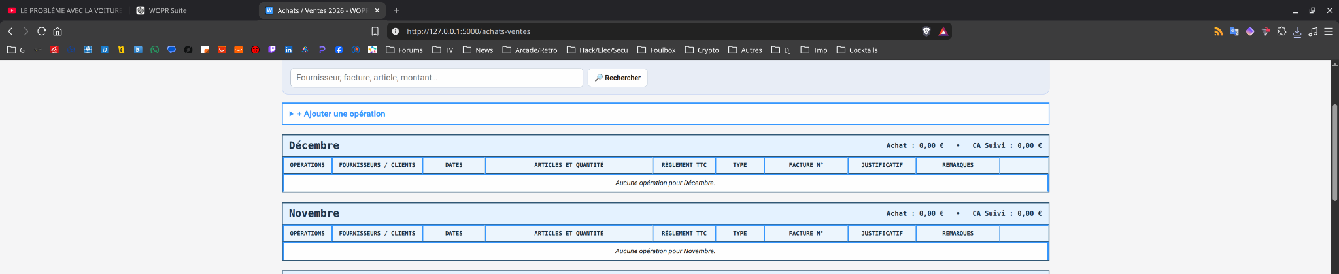Click the Novembre 'Achat : 0,00 €' total
The width and height of the screenshot is (1339, 274).
[x=915, y=213]
